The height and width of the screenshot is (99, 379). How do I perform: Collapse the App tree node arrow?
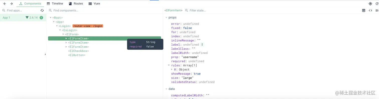point(54,22)
